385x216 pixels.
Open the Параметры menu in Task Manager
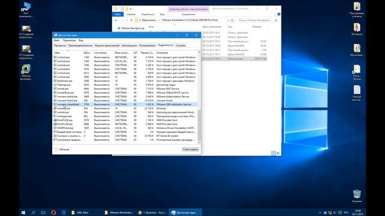click(x=69, y=40)
